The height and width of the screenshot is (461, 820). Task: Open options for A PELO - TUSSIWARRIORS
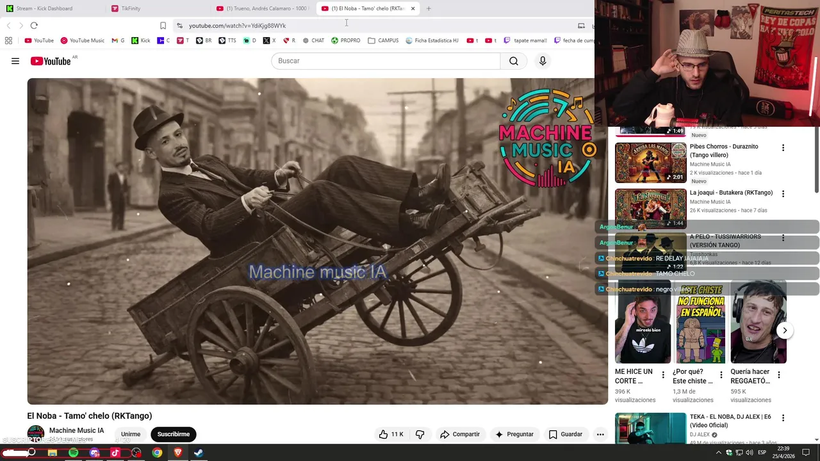click(x=783, y=238)
